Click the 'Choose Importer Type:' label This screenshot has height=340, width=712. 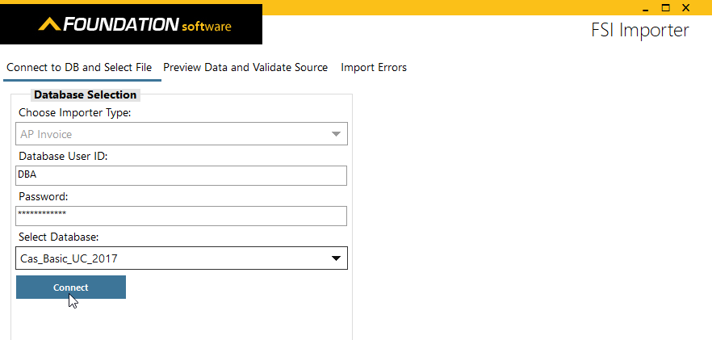[75, 112]
